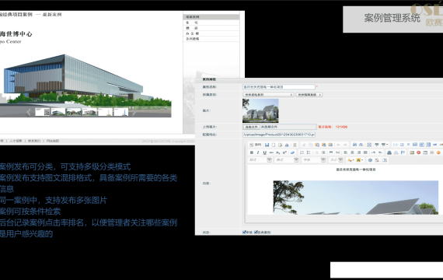Open the Format dropdown in editor toolbar

click(x=287, y=159)
